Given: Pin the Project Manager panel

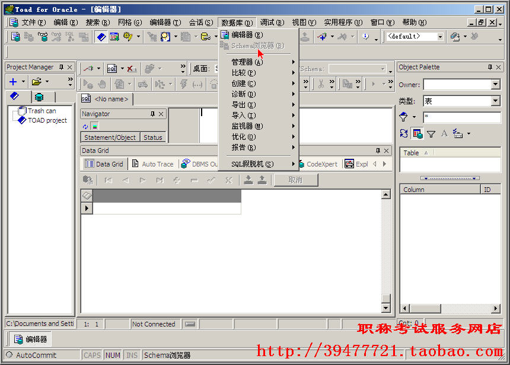Looking at the screenshot, I should [x=61, y=67].
